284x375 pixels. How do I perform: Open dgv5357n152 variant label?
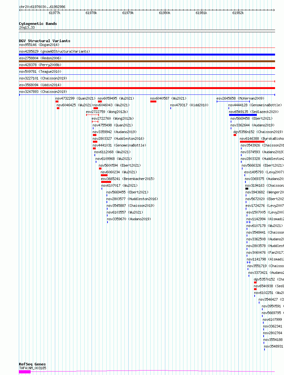coord(269,279)
